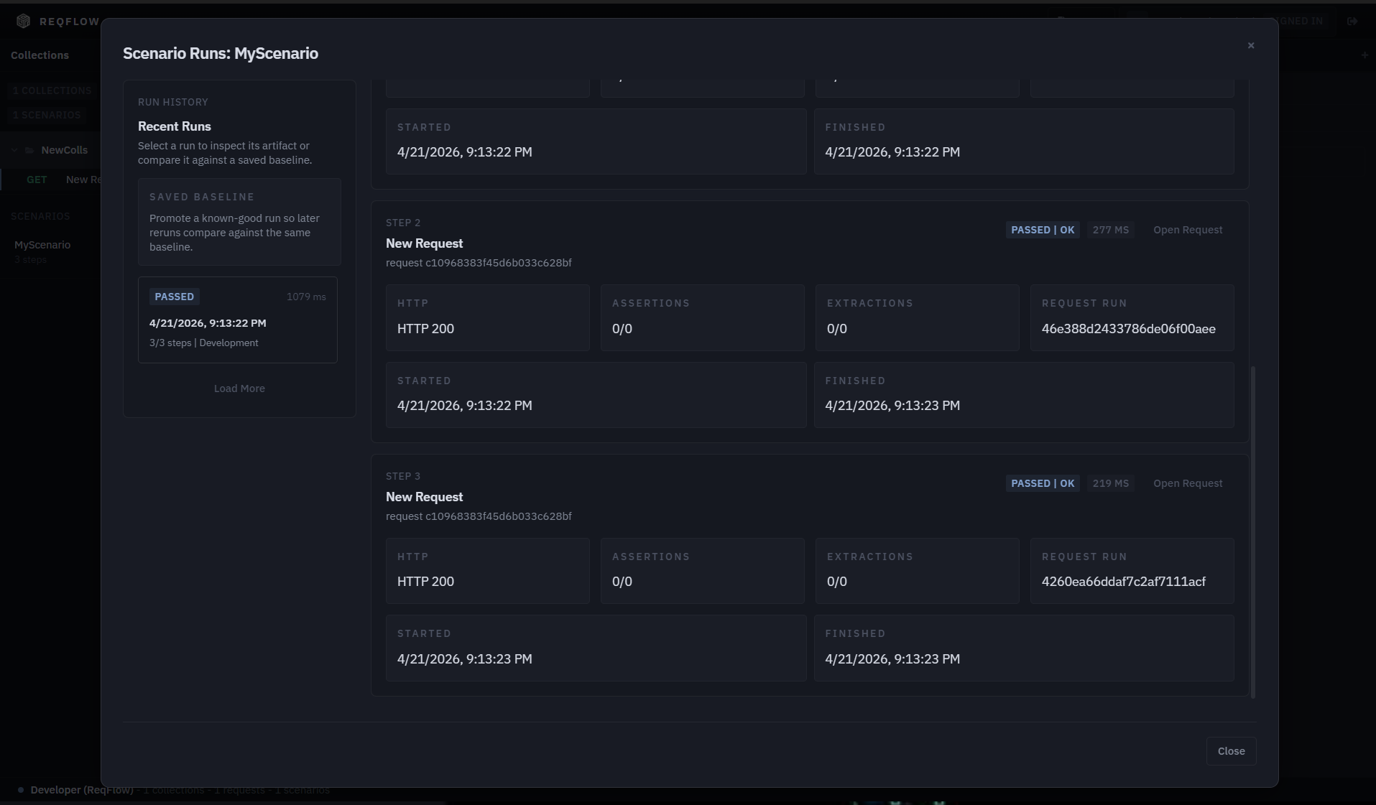Collapse the NewColls collection chevron
The image size is (1376, 805).
coord(14,150)
